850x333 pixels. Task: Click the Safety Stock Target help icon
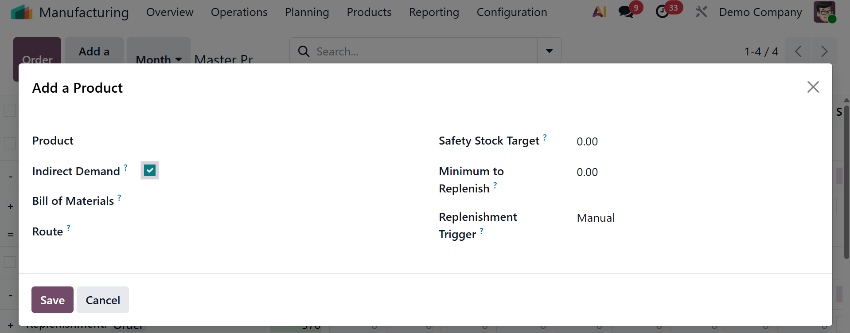(545, 137)
